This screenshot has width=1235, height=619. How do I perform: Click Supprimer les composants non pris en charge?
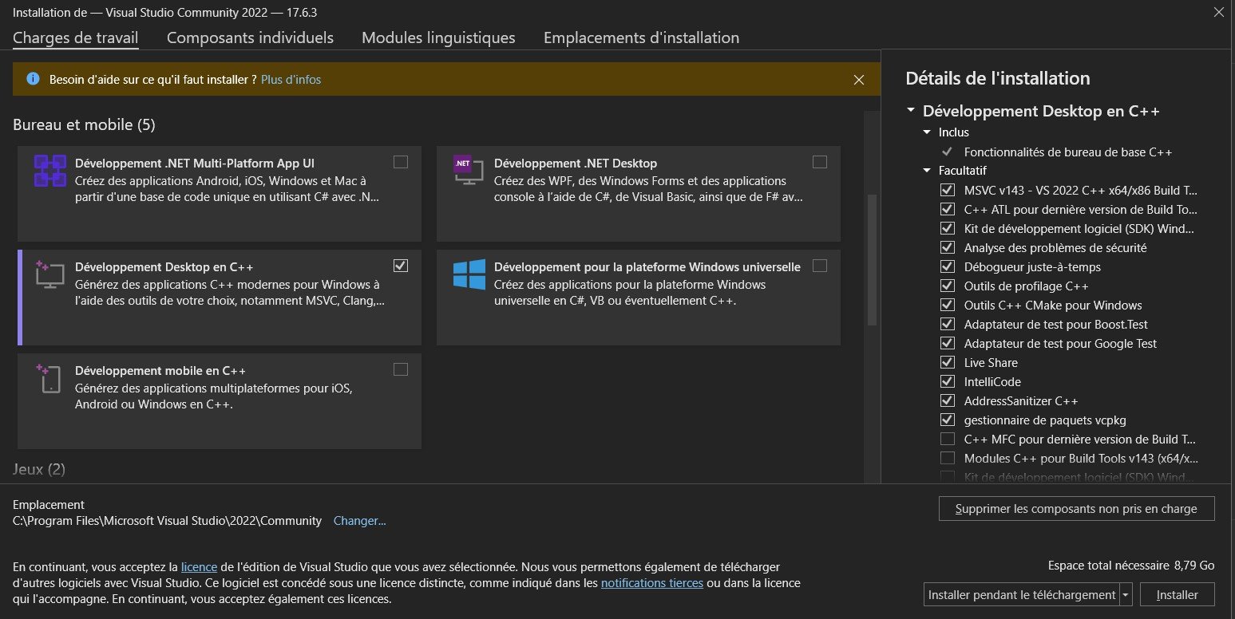tap(1077, 508)
